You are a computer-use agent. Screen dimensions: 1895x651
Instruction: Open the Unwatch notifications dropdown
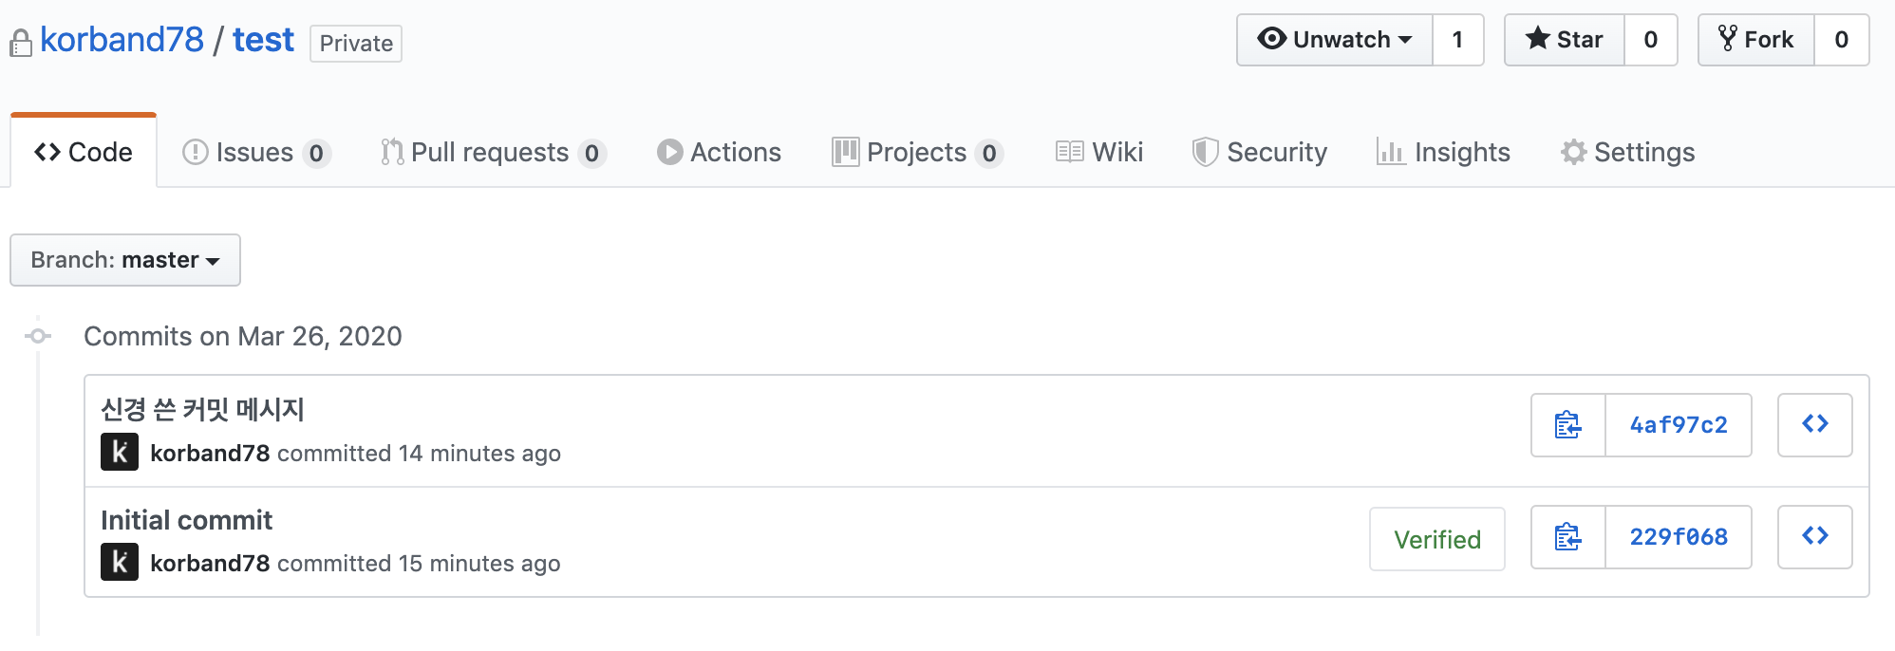click(x=1335, y=40)
